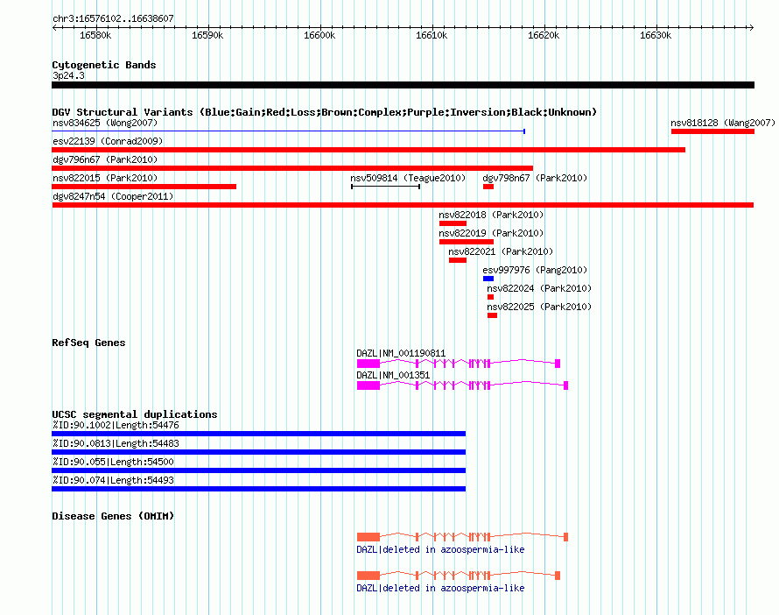Click the 16600k ruler tick label
779x615 pixels.
319,35
